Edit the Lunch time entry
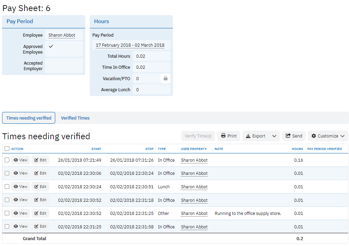This screenshot has height=246, width=349. [40, 187]
